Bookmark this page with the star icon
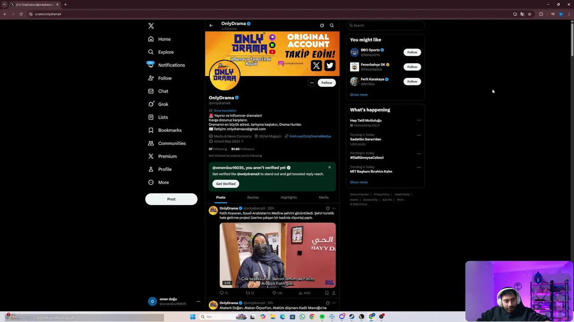Viewport: 574px width, 322px height. pos(530,14)
